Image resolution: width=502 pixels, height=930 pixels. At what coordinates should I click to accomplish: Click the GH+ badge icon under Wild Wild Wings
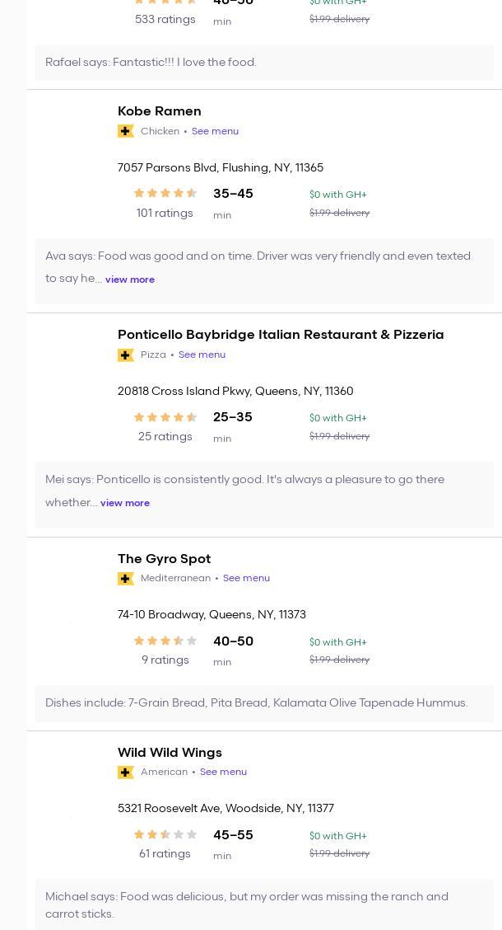click(x=126, y=773)
